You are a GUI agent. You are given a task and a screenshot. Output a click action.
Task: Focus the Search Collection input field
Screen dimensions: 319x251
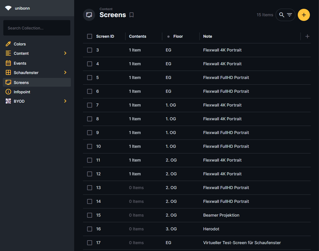tap(37, 28)
